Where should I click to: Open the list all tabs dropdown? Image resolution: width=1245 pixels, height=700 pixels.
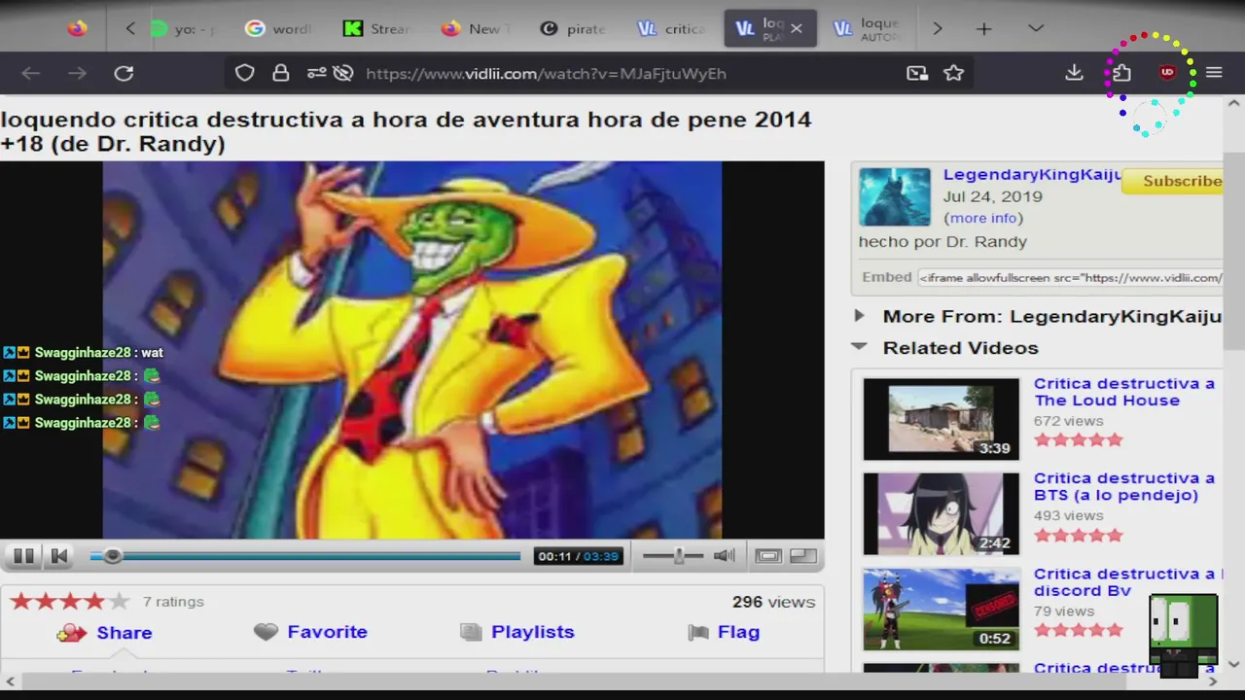coord(1036,29)
